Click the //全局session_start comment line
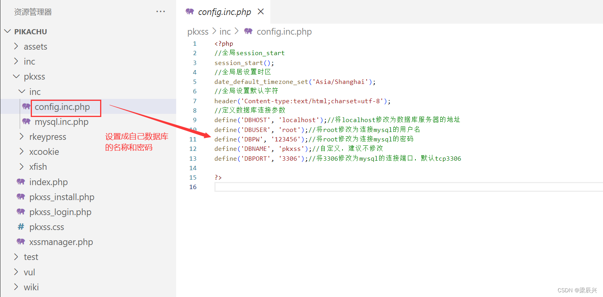Image resolution: width=603 pixels, height=297 pixels. (x=249, y=53)
